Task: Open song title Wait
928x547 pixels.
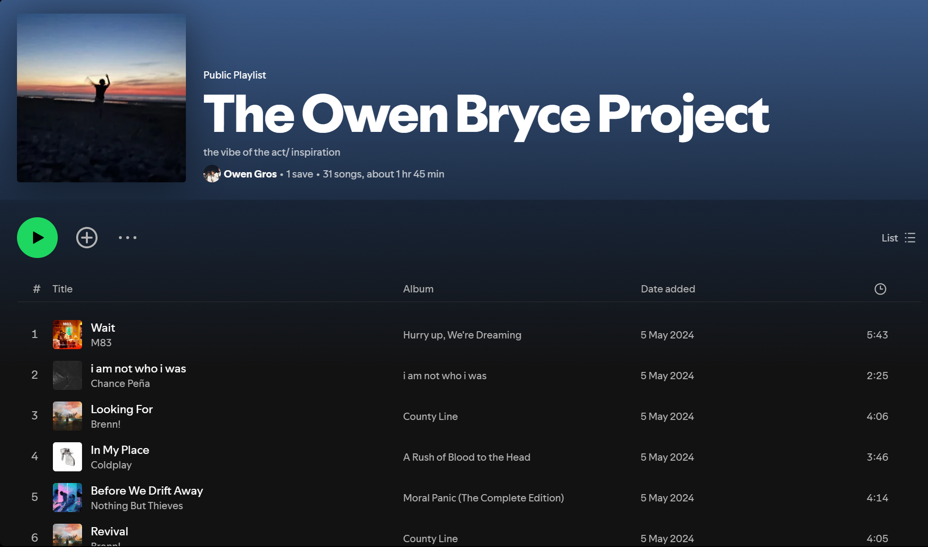Action: point(103,328)
